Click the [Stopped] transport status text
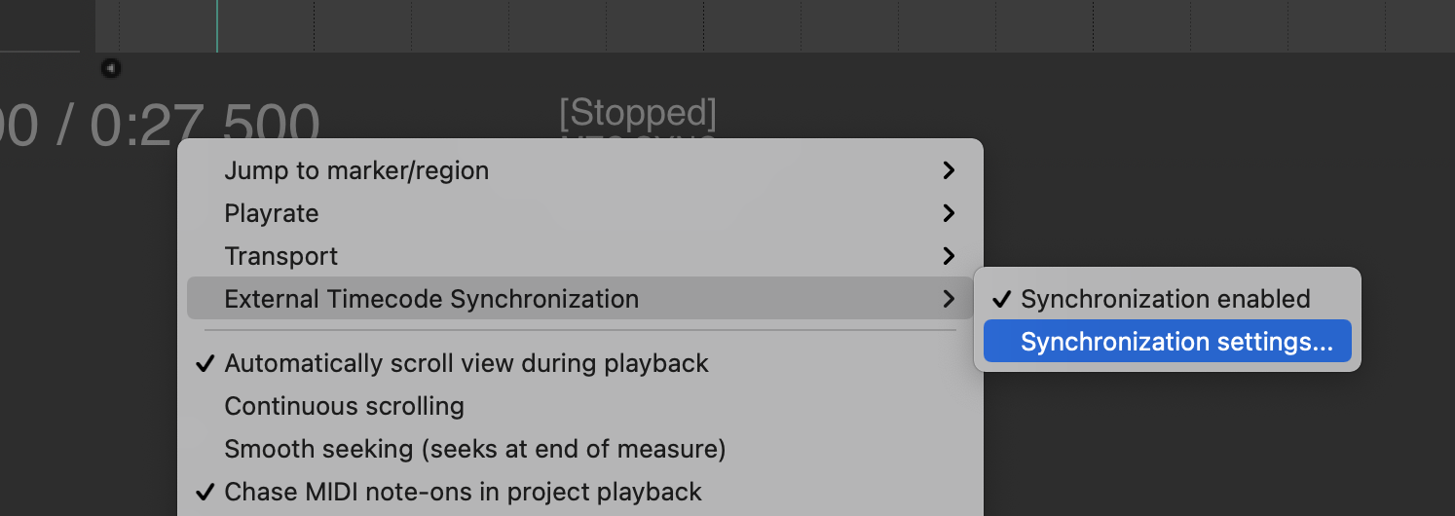 (638, 114)
